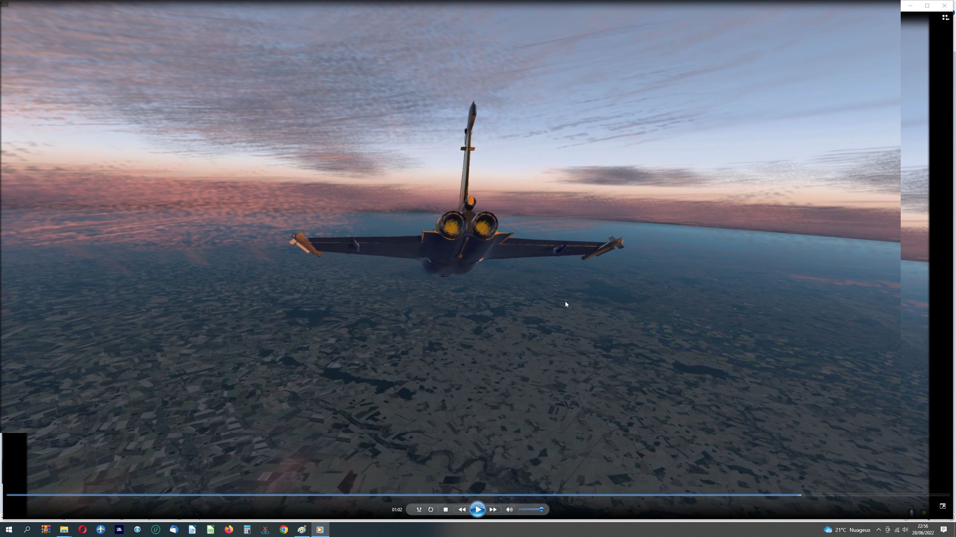
Task: Click the Stop playback button
Action: [x=446, y=509]
